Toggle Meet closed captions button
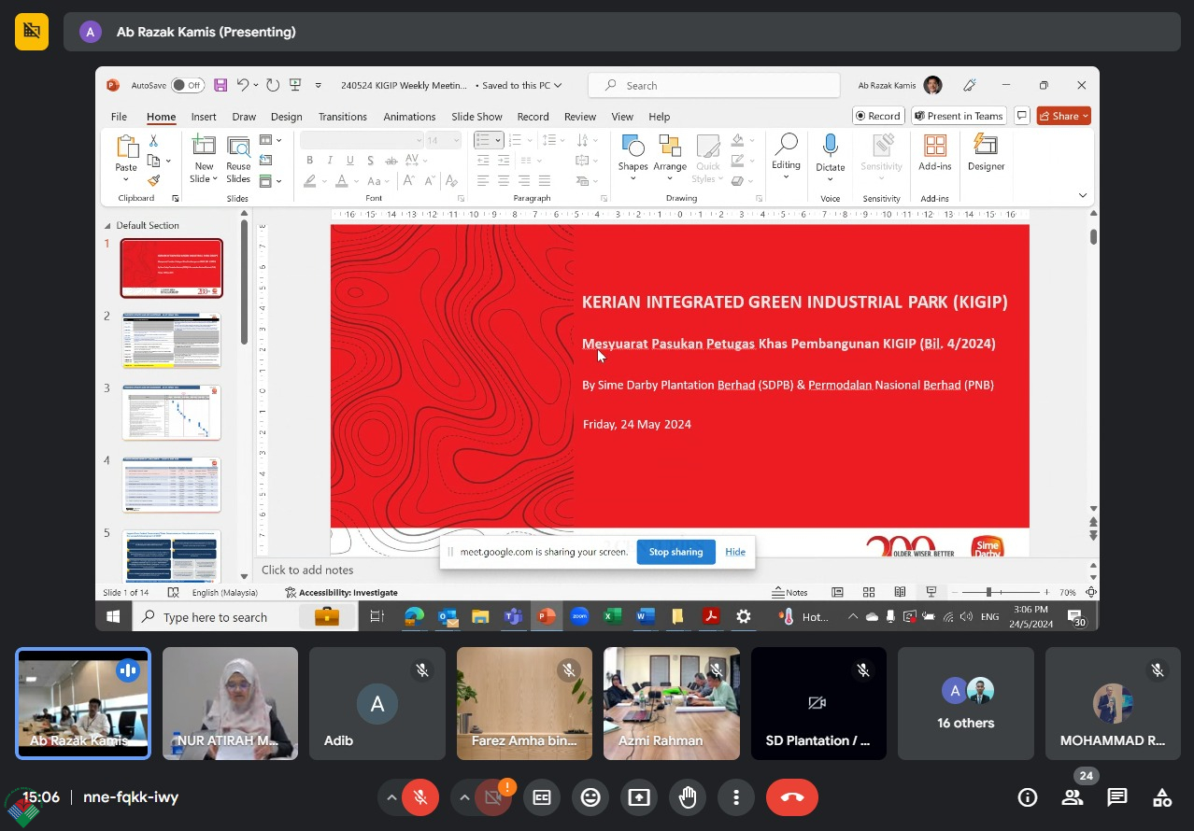 pyautogui.click(x=542, y=797)
